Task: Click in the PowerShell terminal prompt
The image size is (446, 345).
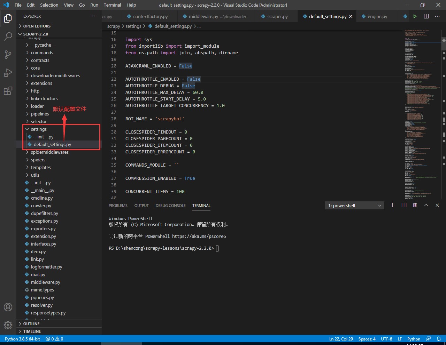Action: click(217, 248)
